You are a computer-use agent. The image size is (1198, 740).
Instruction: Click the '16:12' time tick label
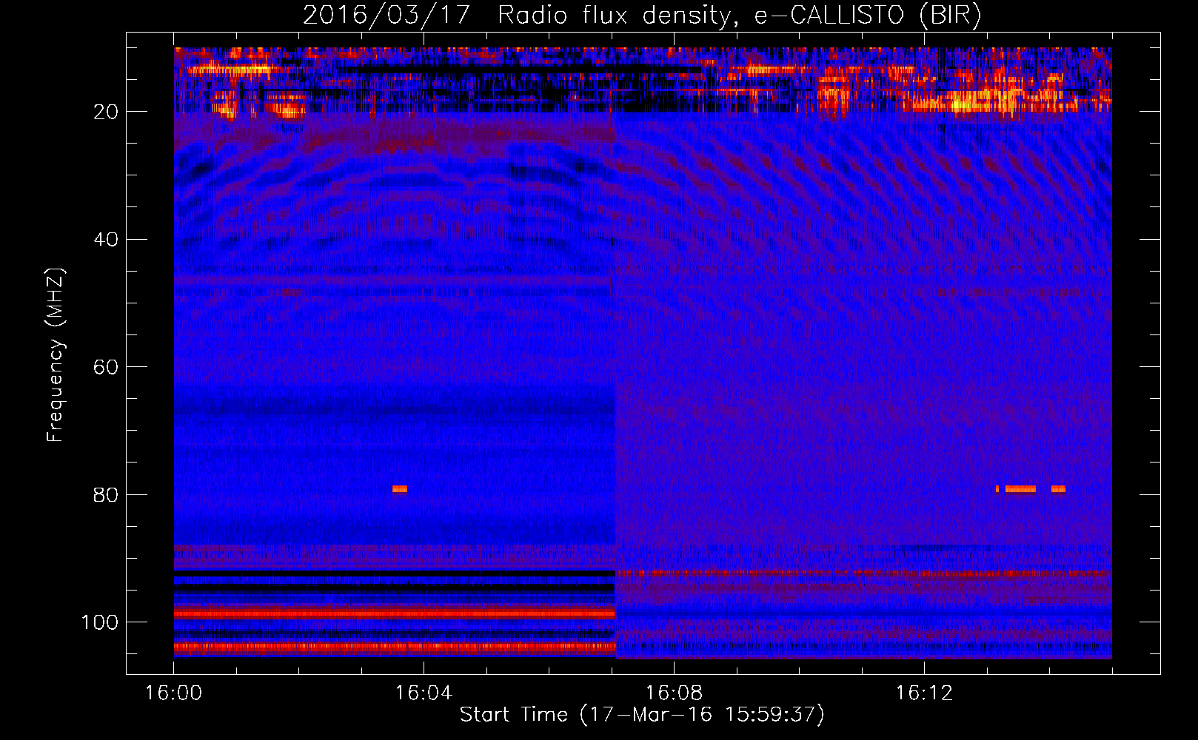click(x=924, y=693)
